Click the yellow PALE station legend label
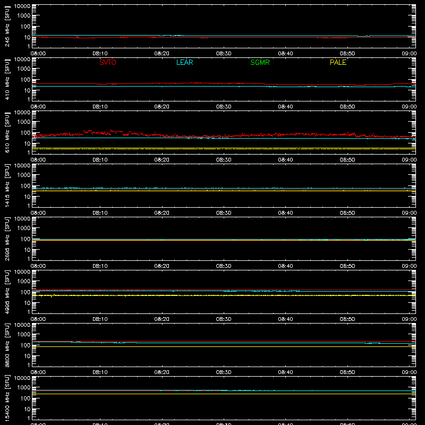Screen dimensions: 425x425 point(338,62)
